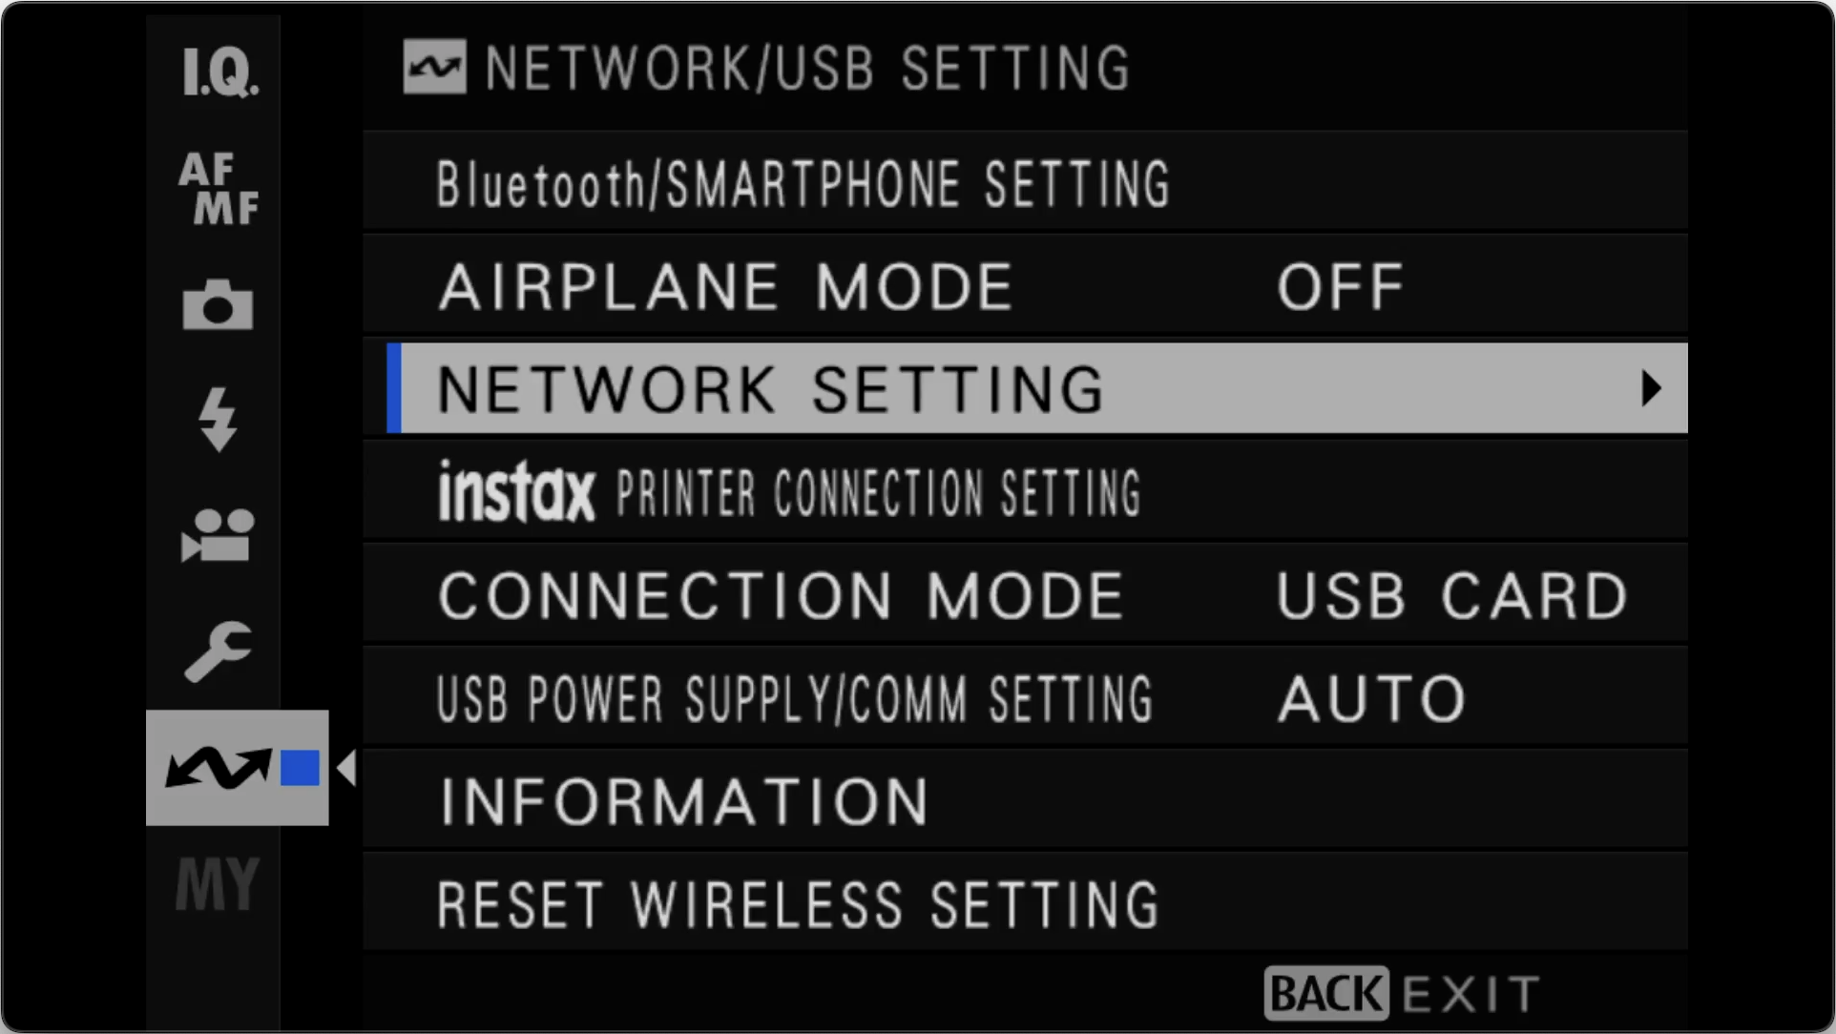Open the MY menu icon

pos(218,884)
